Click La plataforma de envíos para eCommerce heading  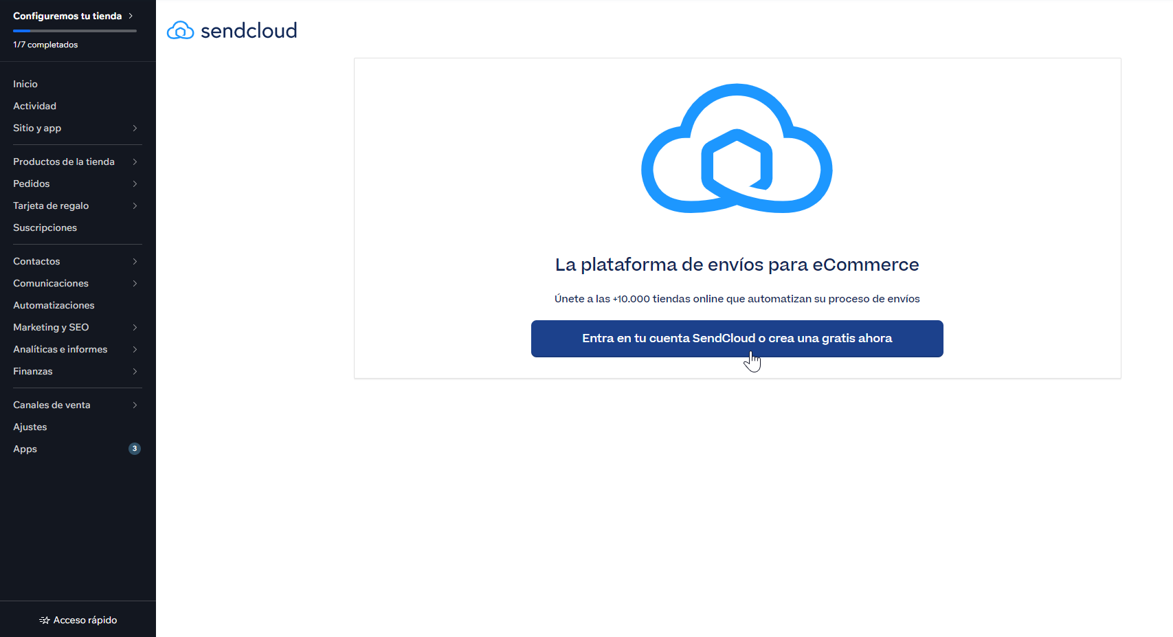[x=737, y=265]
